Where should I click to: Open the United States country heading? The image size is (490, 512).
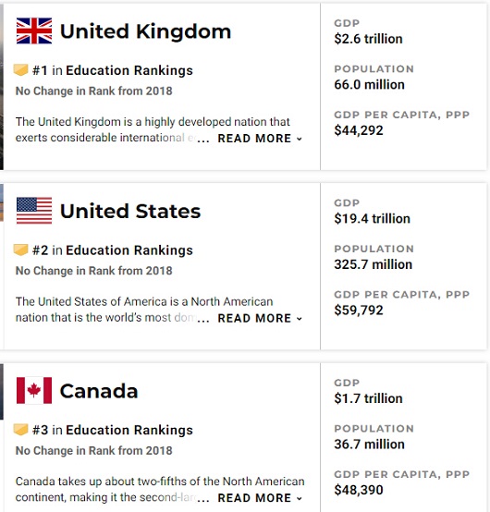[x=130, y=211]
